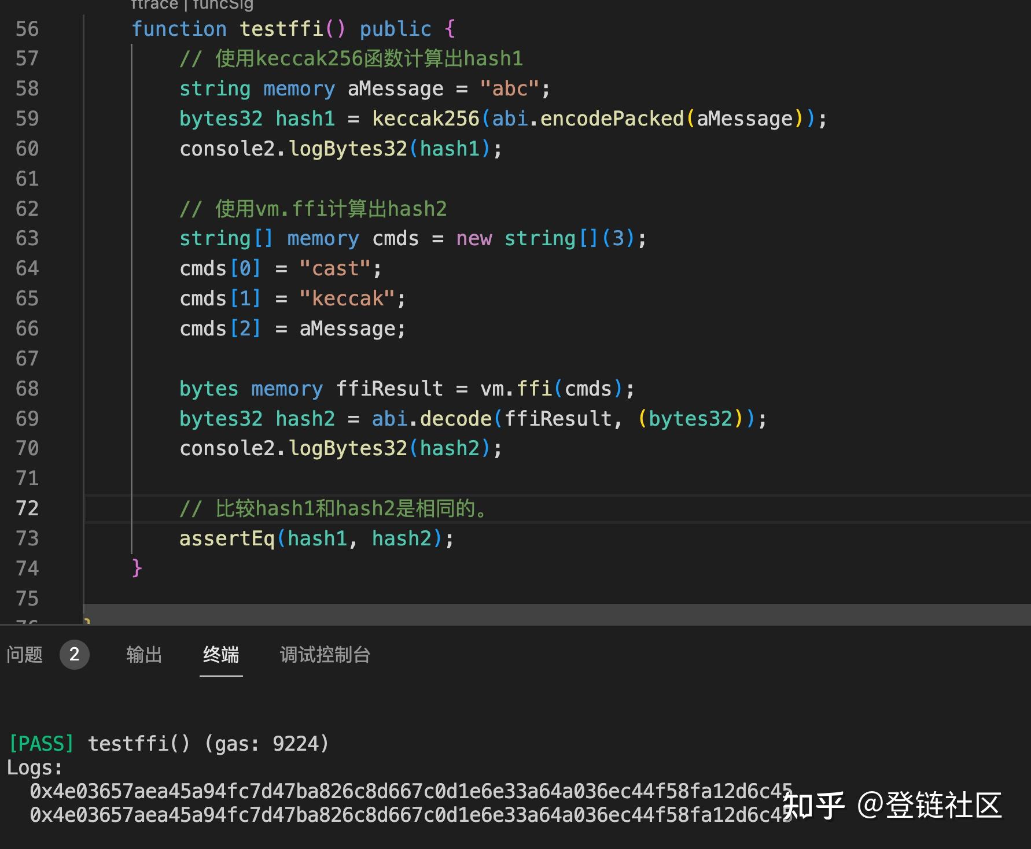Screen dimensions: 1031x849
Task: Click the funcSig CodeLens link
Action: (x=222, y=5)
